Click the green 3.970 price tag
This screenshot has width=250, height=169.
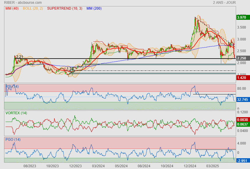pyautogui.click(x=242, y=18)
